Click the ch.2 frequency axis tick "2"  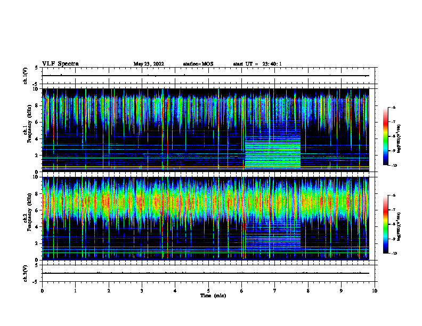tap(37, 243)
